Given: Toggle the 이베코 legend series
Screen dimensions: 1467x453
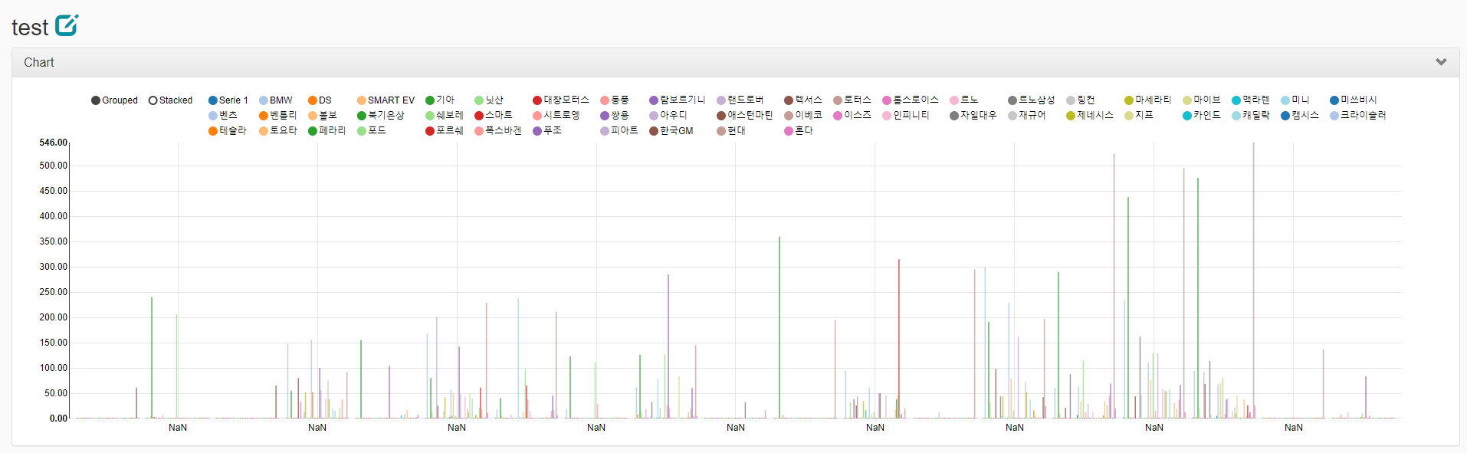Looking at the screenshot, I should (x=803, y=116).
